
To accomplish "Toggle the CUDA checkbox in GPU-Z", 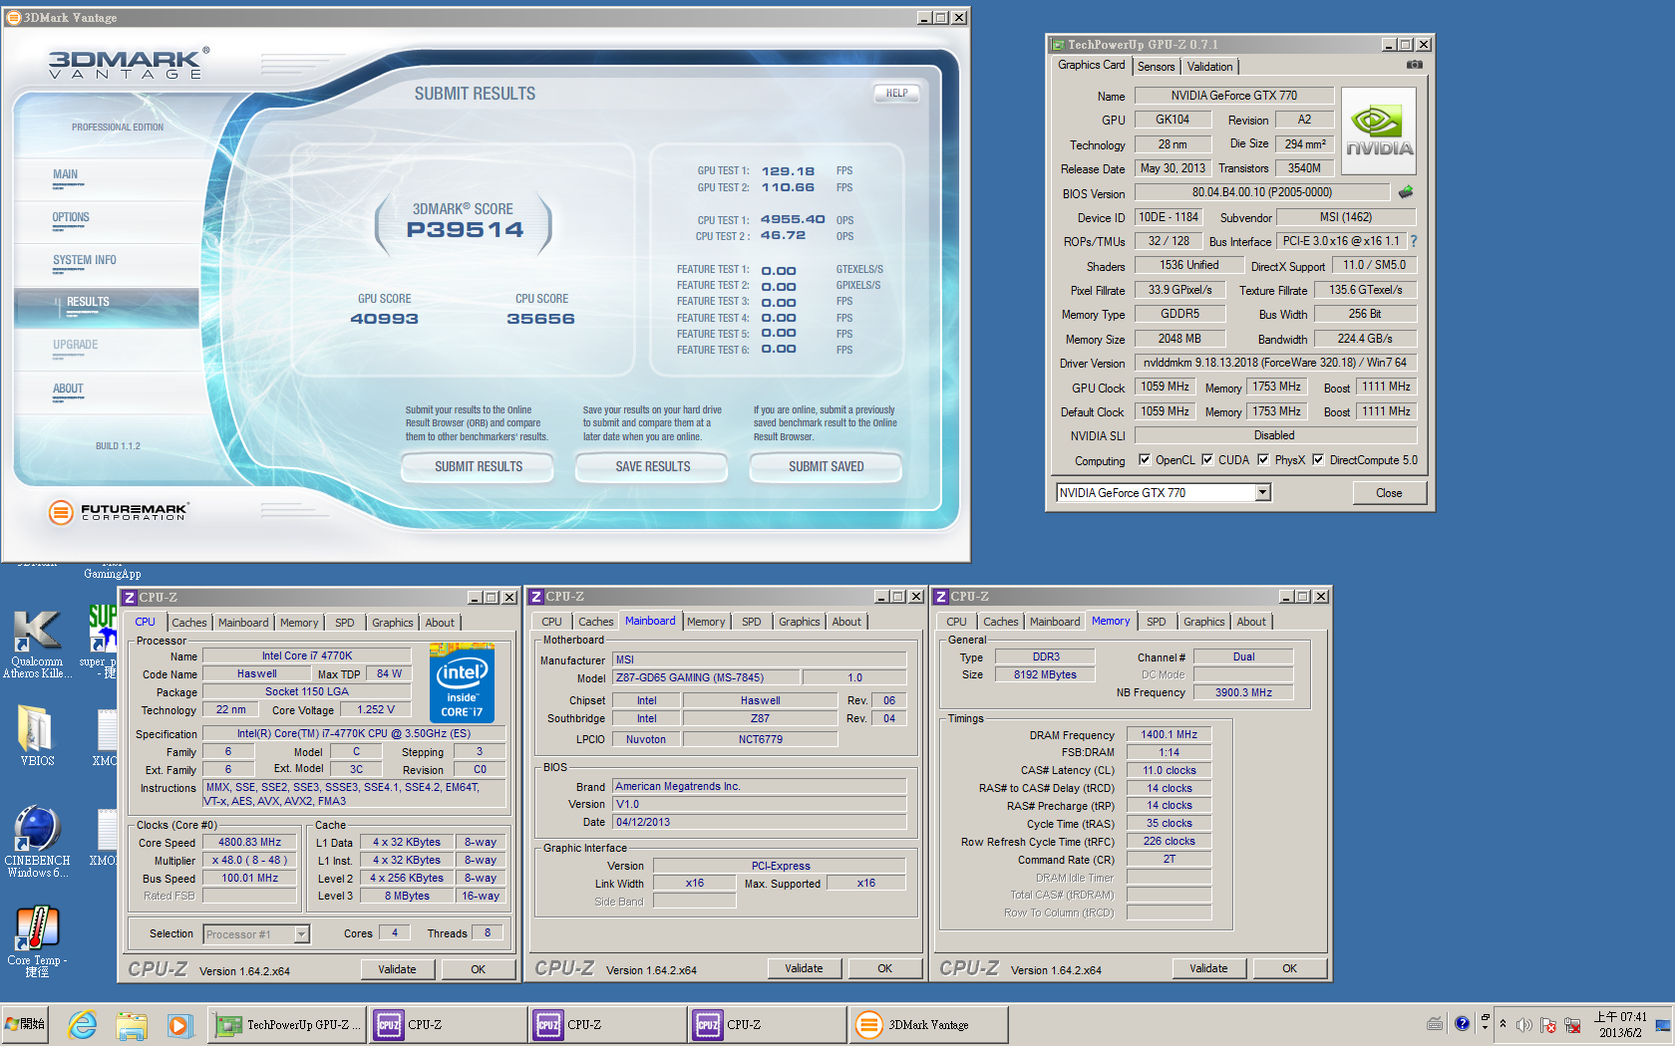I will (1207, 459).
